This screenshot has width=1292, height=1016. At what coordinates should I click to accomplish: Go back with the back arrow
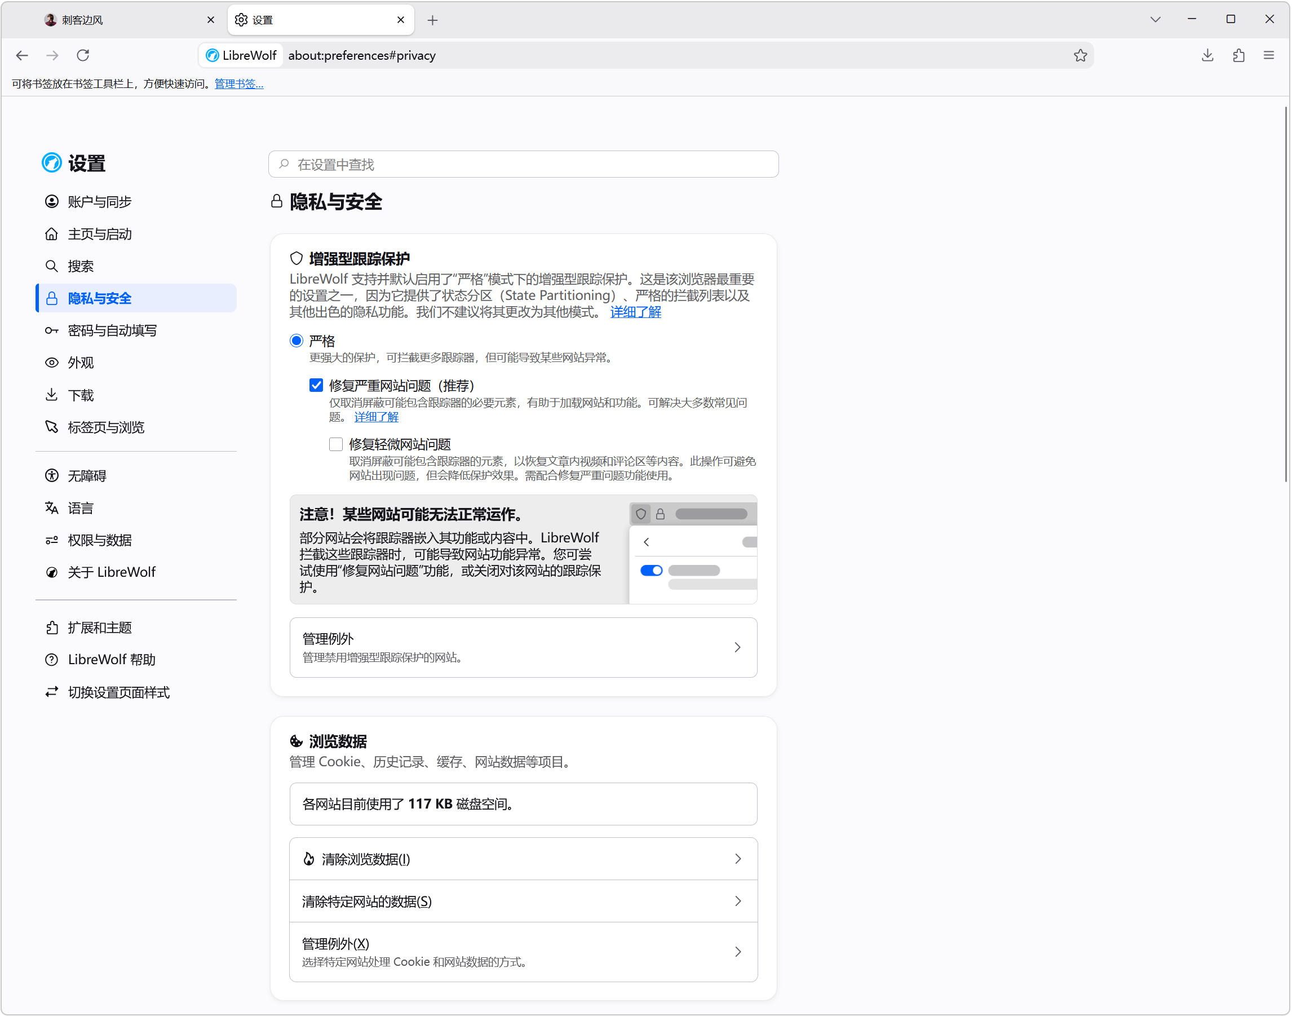[x=22, y=55]
